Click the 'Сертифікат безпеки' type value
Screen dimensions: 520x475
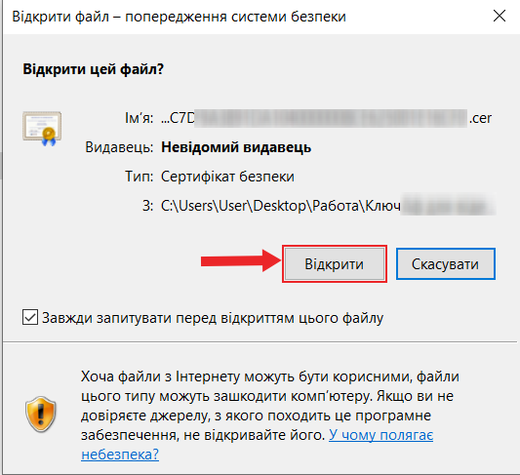227,177
